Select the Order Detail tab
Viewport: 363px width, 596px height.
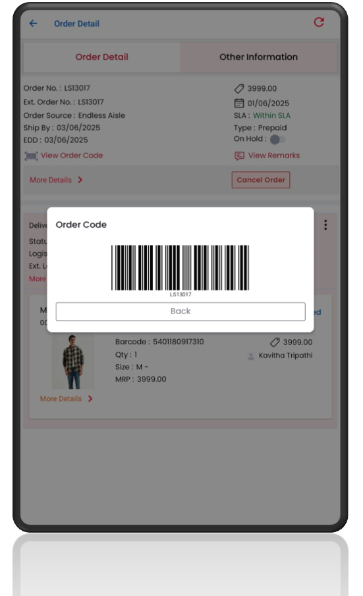coord(102,57)
